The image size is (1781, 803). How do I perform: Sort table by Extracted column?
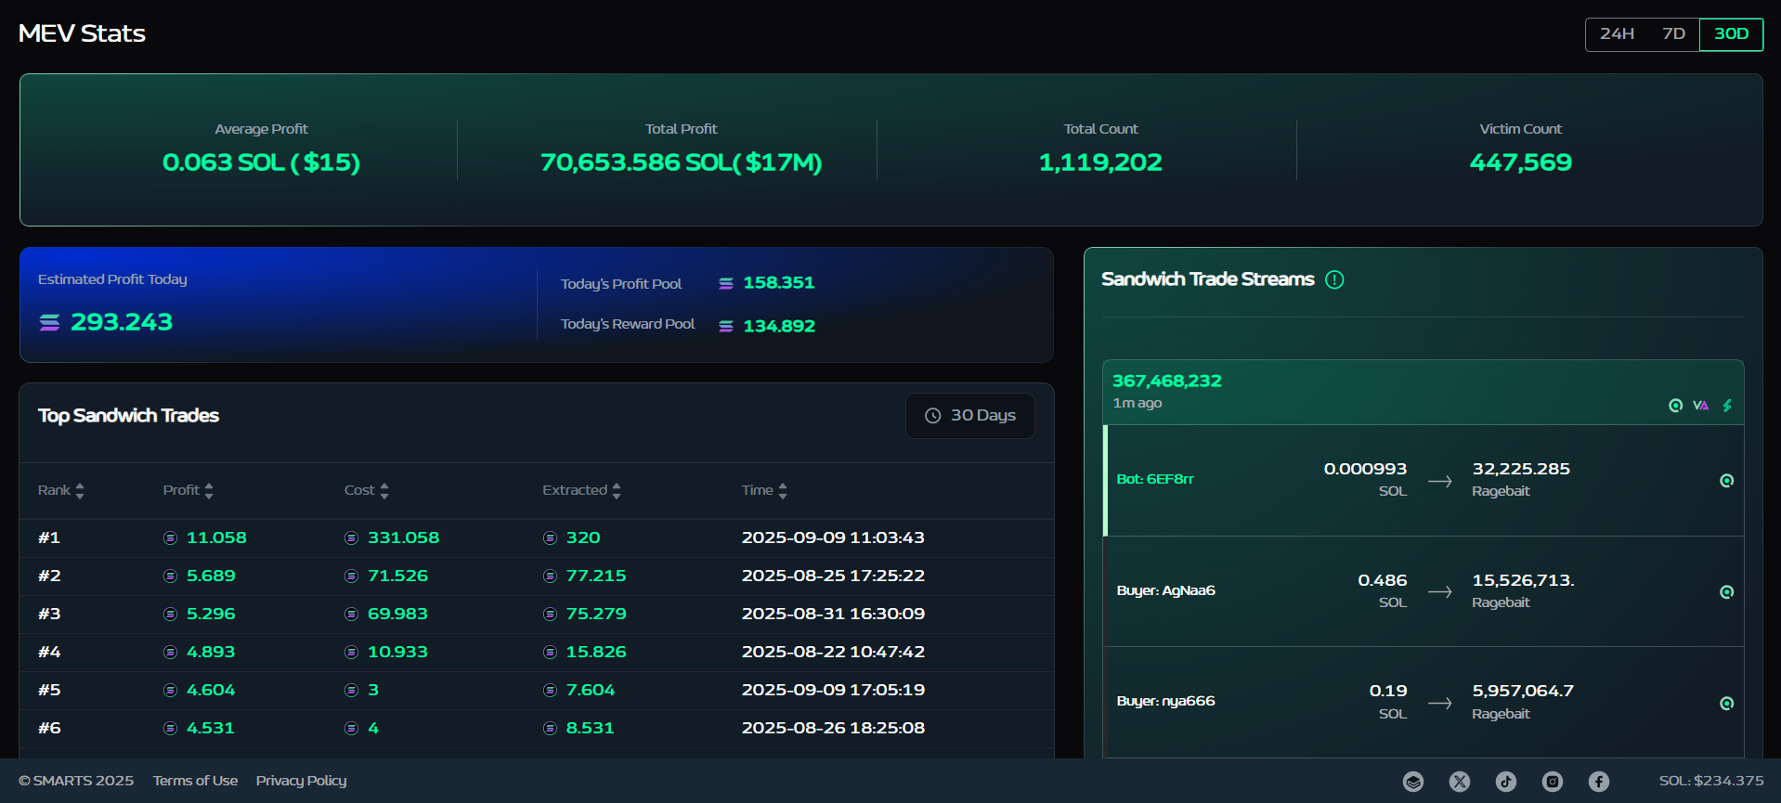click(x=581, y=490)
